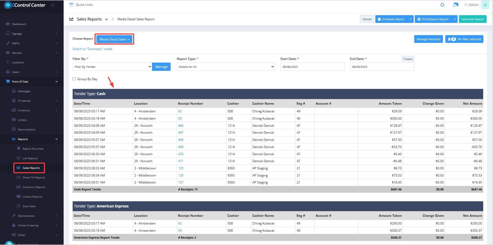Click the Messages icon in sidebar
The height and width of the screenshot is (245, 493).
14,91
